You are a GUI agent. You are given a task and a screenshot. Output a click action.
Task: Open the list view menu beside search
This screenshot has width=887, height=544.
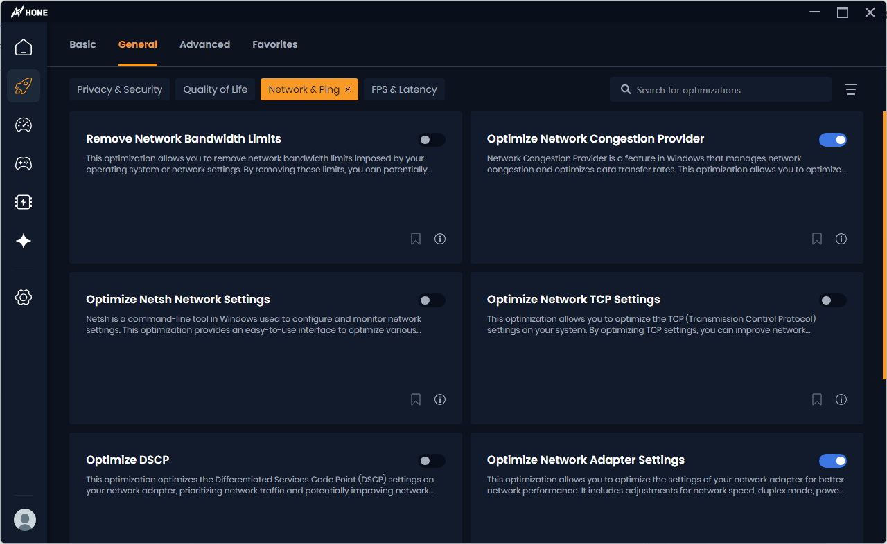851,89
